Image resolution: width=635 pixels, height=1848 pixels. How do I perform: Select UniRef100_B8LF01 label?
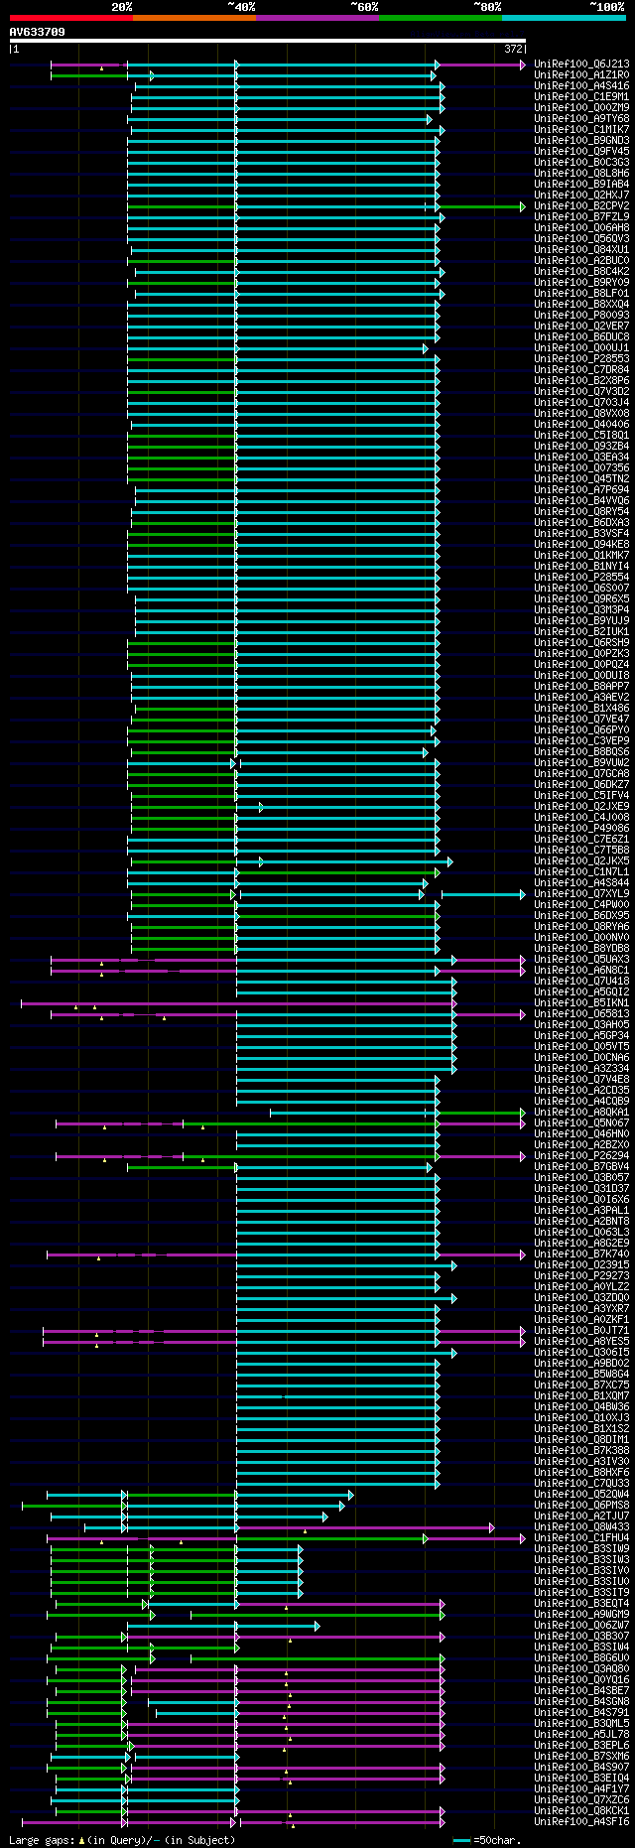[x=581, y=294]
